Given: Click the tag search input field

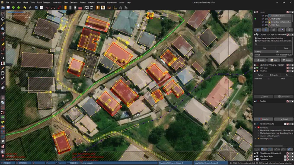Looking at the screenshot, I should pos(273,44).
